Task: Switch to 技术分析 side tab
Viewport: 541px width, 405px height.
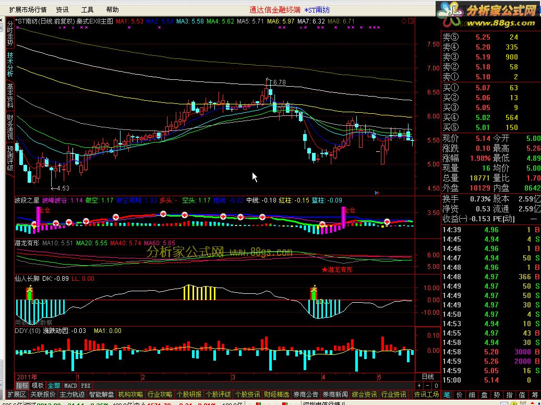Action: pos(10,65)
